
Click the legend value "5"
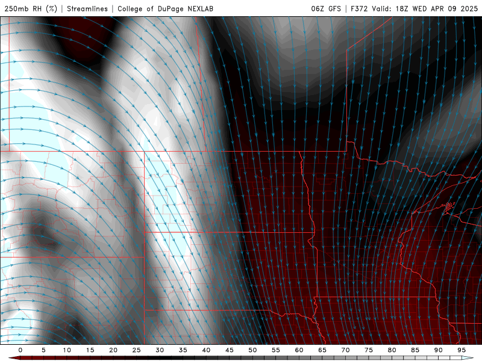tap(43, 350)
